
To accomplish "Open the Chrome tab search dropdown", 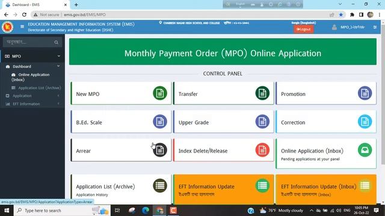I will 340,4.
